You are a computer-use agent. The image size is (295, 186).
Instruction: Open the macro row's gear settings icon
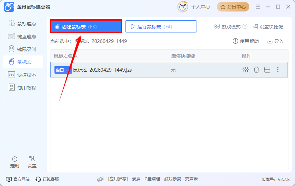(x=246, y=70)
